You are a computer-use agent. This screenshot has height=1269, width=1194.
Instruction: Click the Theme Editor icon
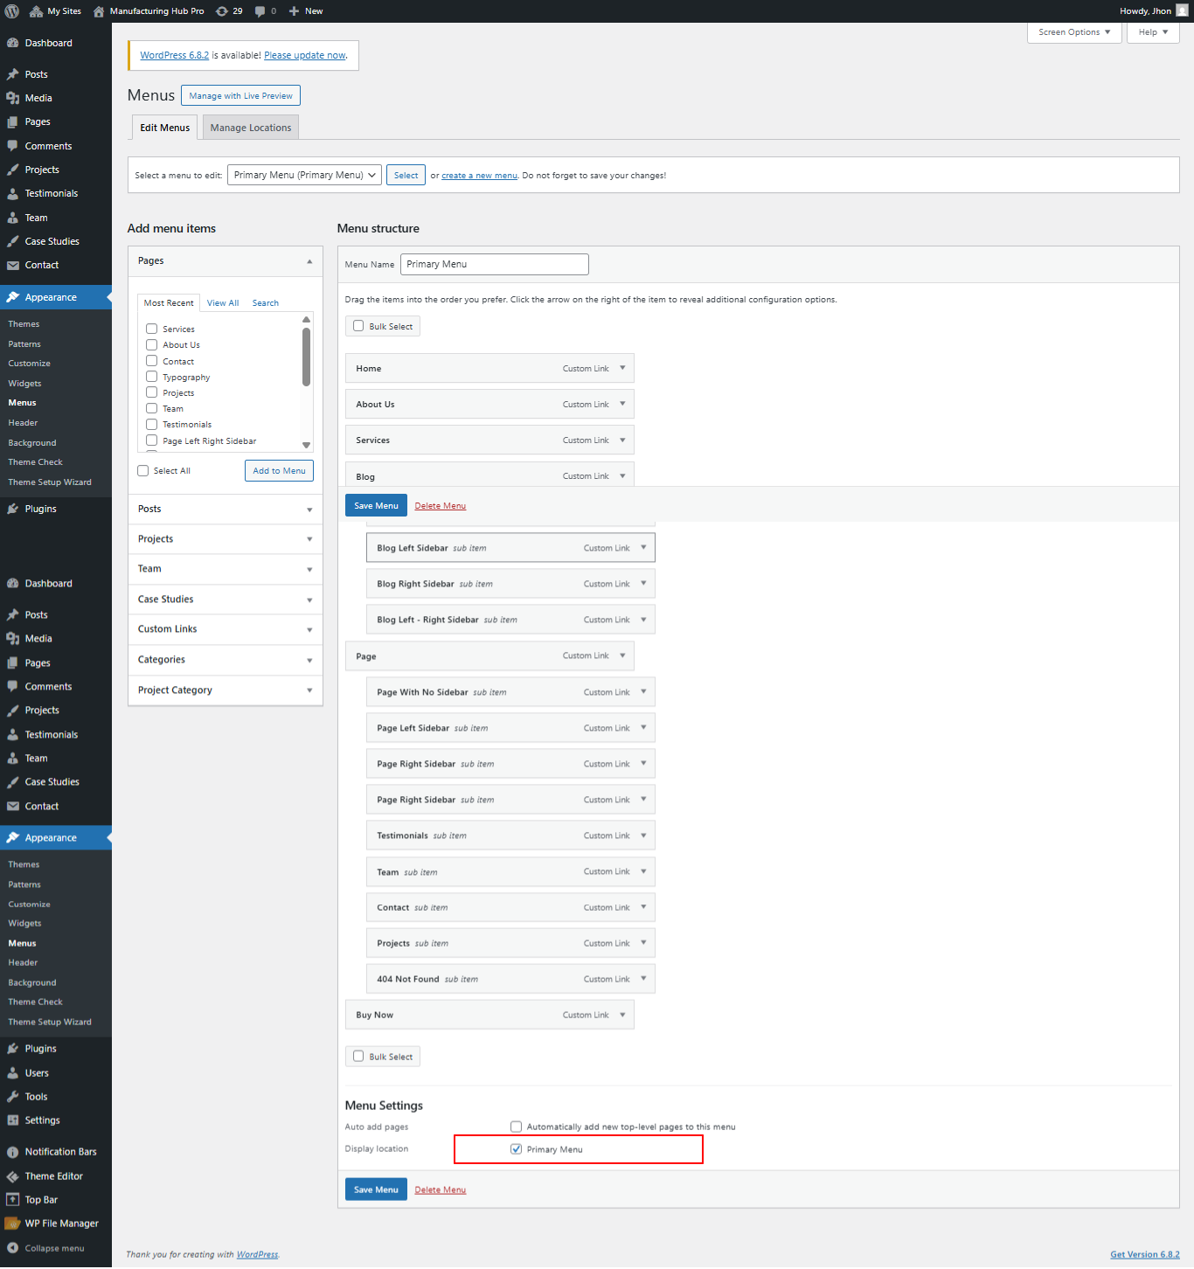click(x=13, y=1176)
